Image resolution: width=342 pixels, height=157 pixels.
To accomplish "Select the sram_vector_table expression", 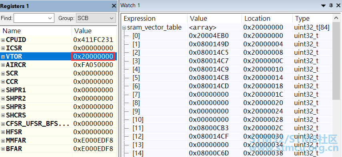I will coord(154,28).
